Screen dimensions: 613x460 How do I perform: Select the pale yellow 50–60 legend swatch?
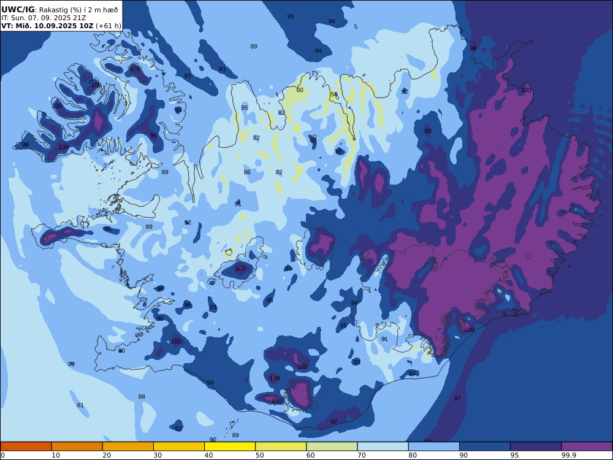(x=281, y=447)
